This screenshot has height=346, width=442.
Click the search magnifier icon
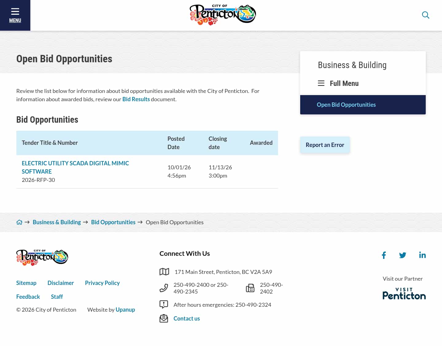(425, 15)
